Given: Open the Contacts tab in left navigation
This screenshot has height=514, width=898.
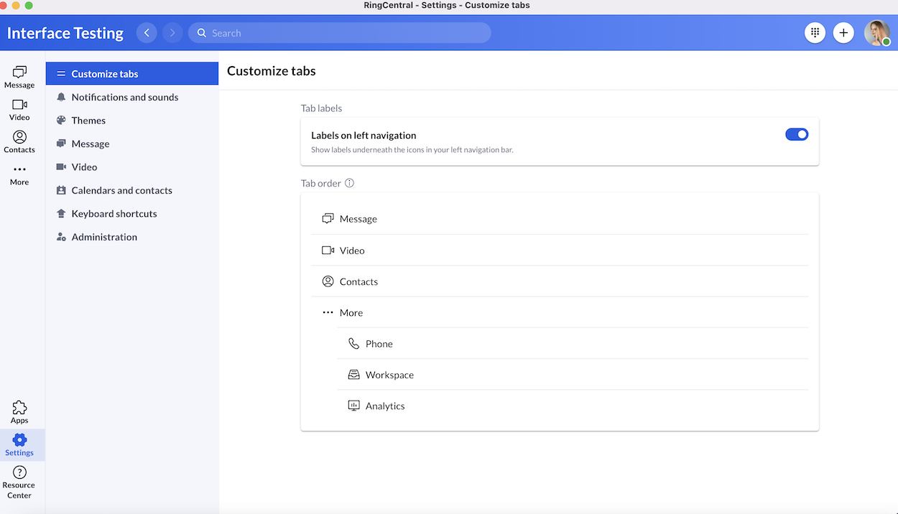Looking at the screenshot, I should click(19, 141).
